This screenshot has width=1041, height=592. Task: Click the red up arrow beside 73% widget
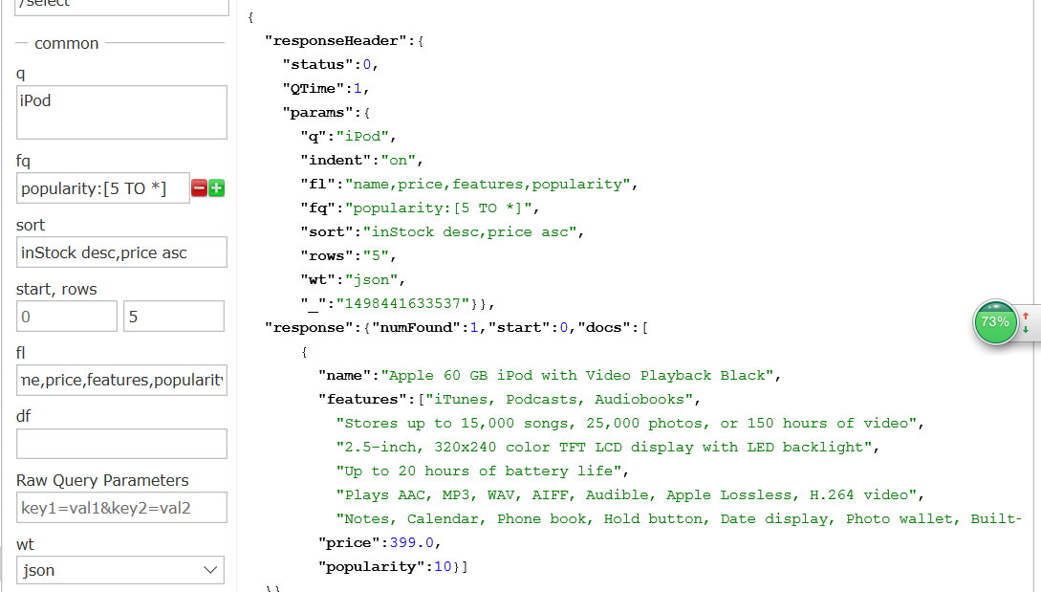tap(1026, 316)
